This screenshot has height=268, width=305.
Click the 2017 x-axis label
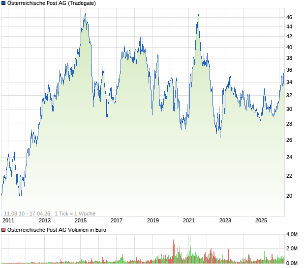click(x=117, y=220)
